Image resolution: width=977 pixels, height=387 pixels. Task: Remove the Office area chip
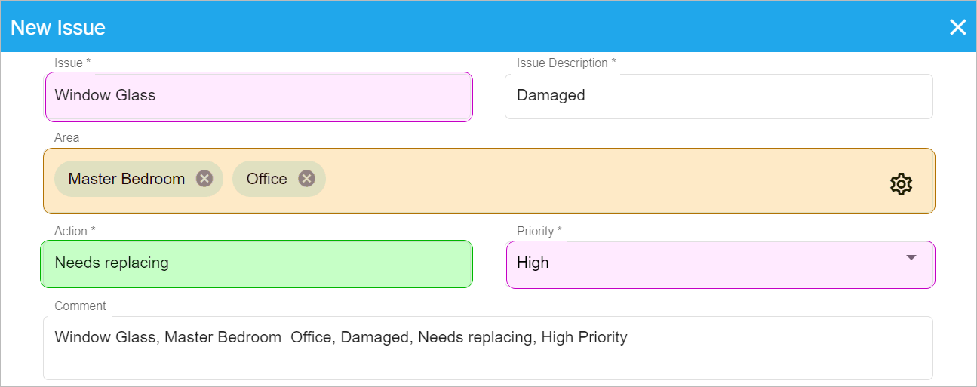(306, 179)
